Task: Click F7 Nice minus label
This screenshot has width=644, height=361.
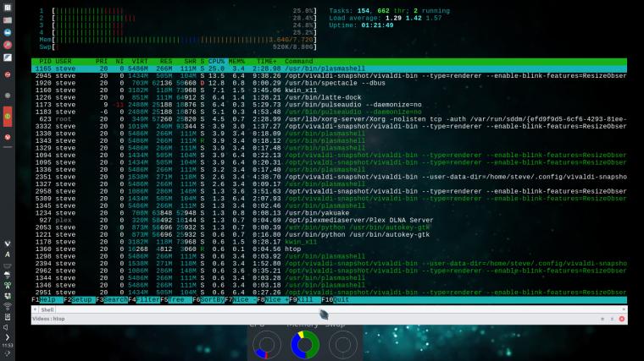Action: coord(241,300)
